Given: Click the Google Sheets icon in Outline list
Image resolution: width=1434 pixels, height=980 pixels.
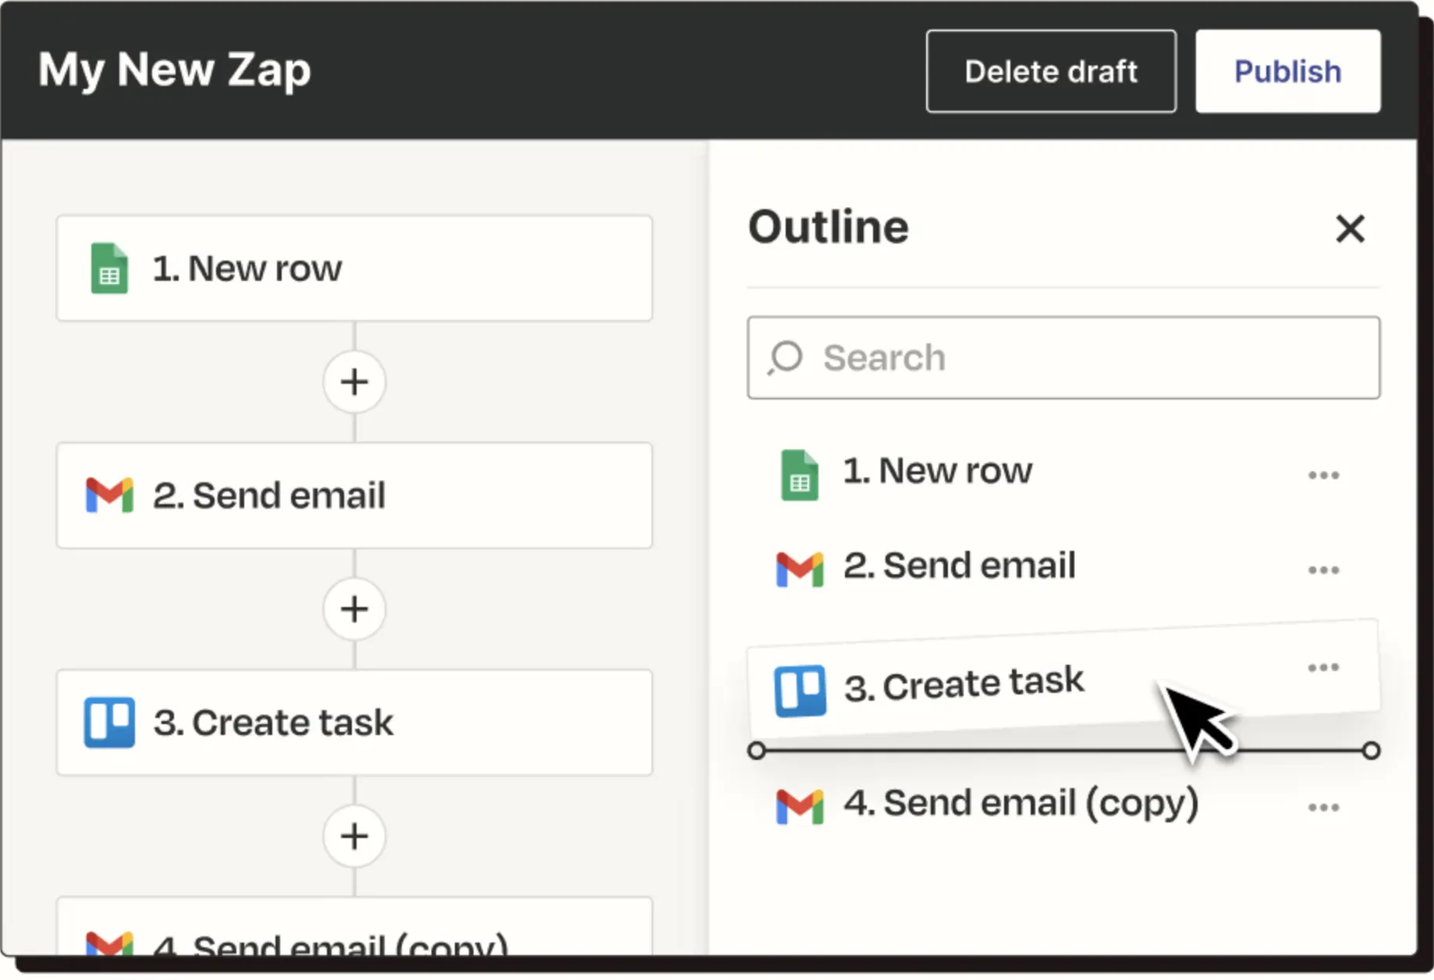Looking at the screenshot, I should pyautogui.click(x=800, y=474).
